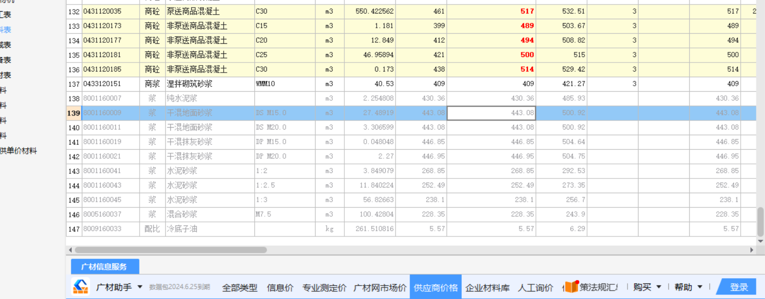The image size is (765, 299).
Task: Open the 专业测定价 tab
Action: tap(324, 287)
